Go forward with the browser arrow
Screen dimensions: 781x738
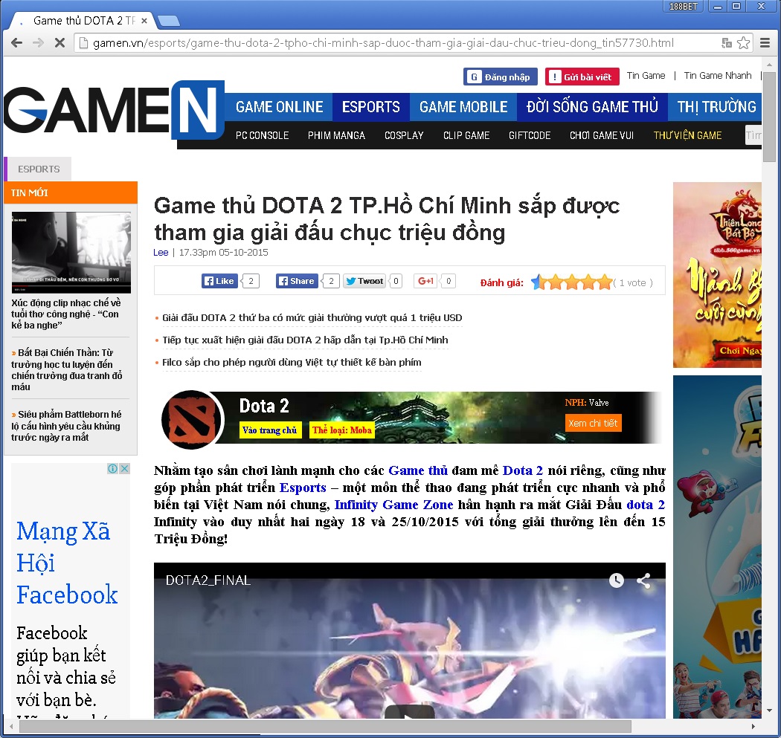[x=38, y=43]
